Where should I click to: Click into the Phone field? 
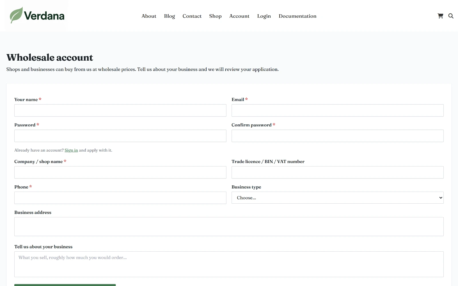[120, 198]
